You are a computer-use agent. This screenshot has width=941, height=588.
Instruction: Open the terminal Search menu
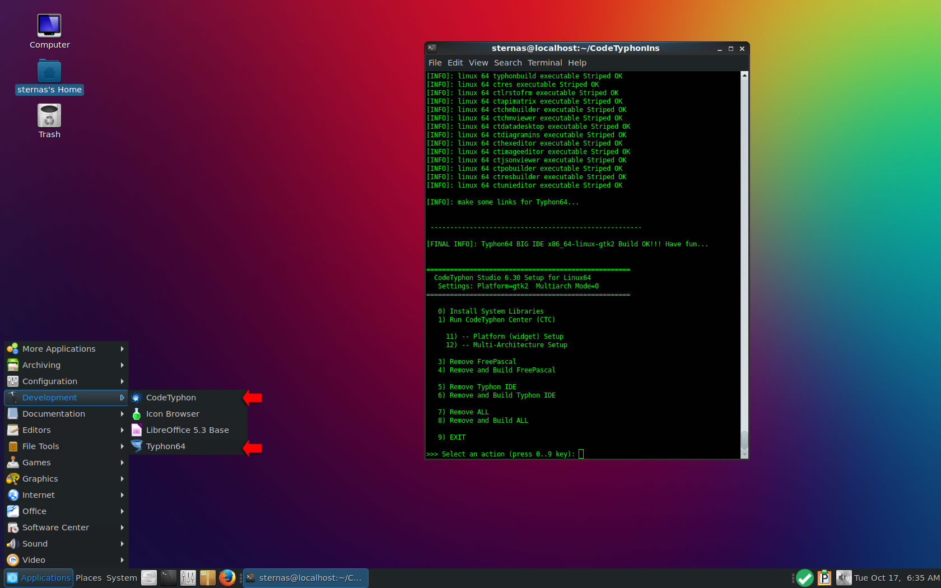(508, 63)
